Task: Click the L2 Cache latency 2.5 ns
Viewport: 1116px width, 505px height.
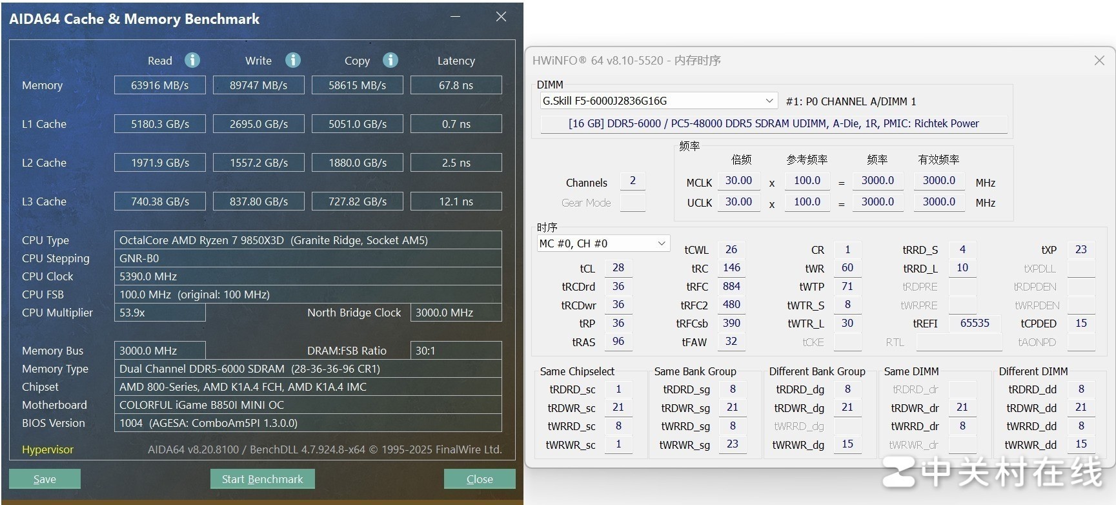Action: click(456, 163)
